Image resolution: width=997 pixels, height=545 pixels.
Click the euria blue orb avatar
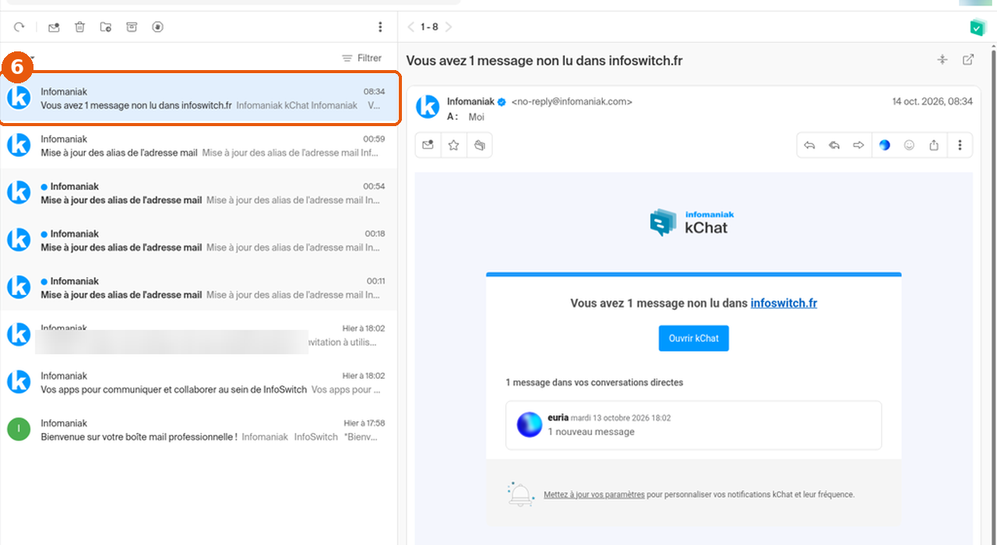530,424
